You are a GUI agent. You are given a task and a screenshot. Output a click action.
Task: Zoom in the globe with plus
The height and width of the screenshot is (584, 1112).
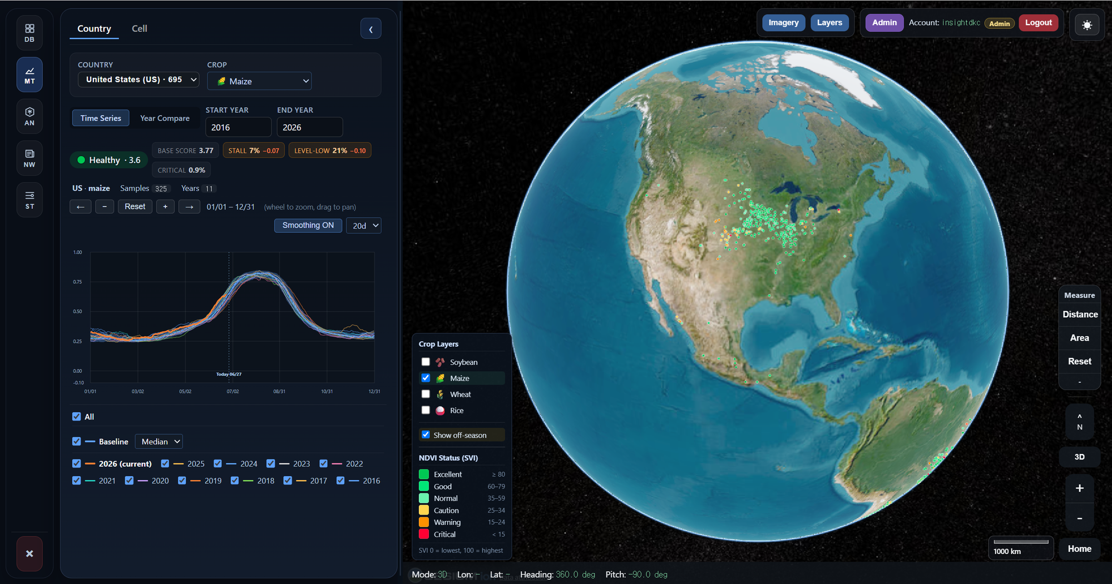[x=1080, y=488]
